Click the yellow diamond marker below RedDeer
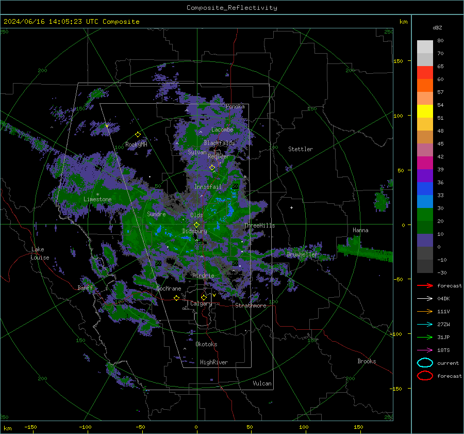The image size is (464, 434). click(x=212, y=168)
